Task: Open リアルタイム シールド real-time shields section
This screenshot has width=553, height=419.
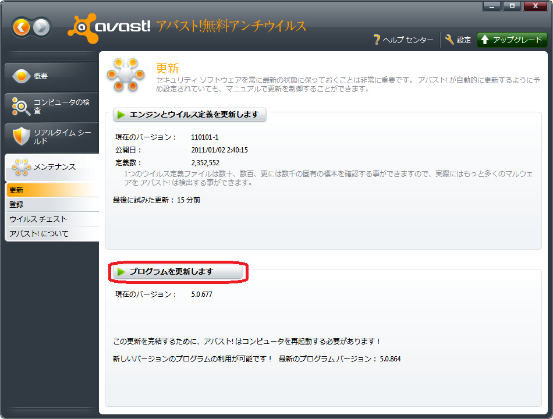Action: (x=52, y=137)
